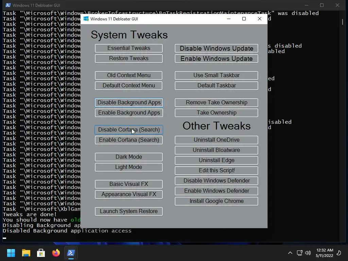Viewport: 348px width, 261px height.
Task: Click 'Tweaks are done!' console line
Action: 30,214
